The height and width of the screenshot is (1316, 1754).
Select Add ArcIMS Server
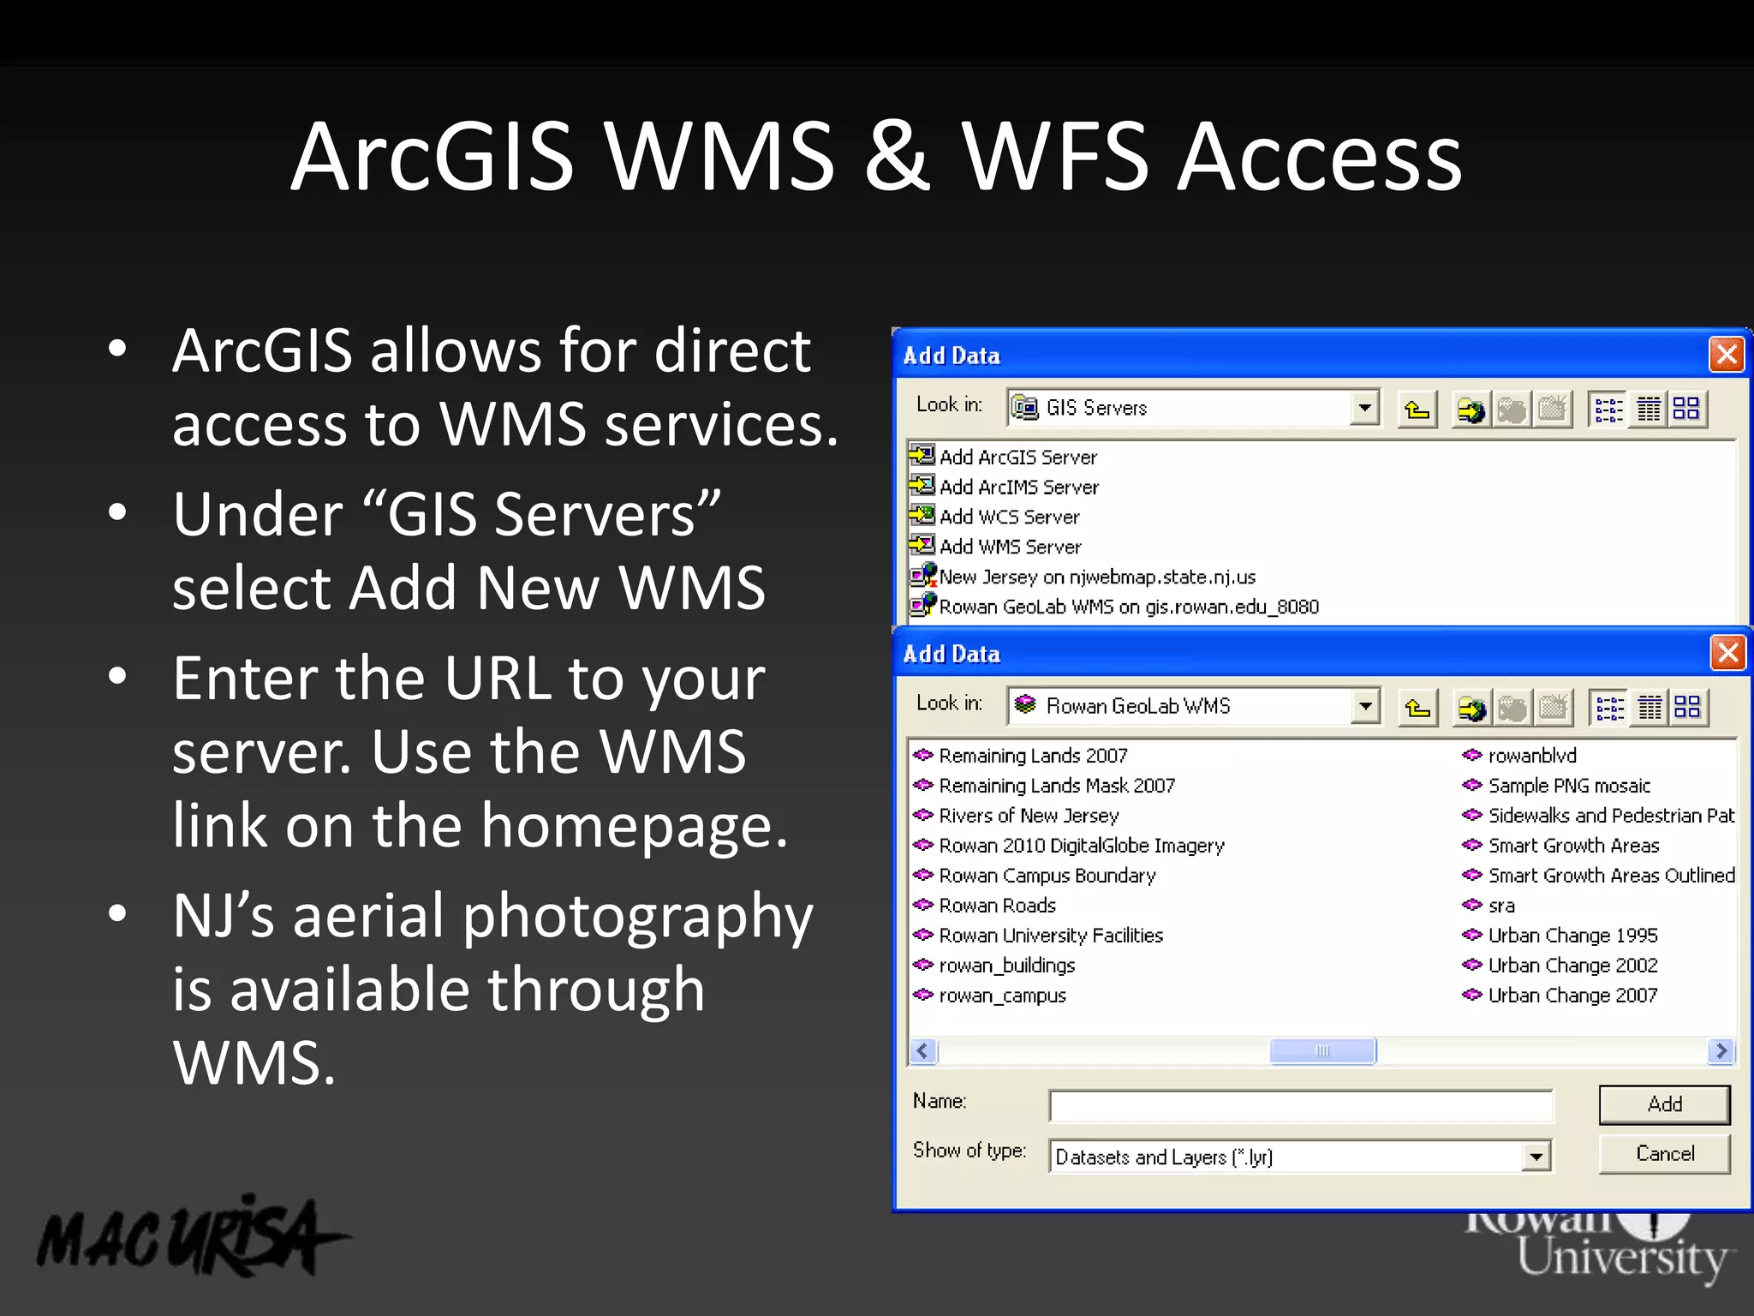(x=1005, y=487)
